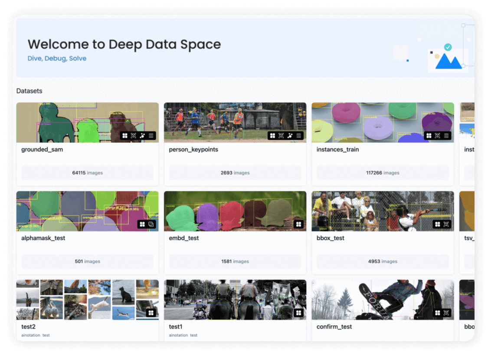Click the 117266 images button
This screenshot has width=491, height=356.
point(383,173)
